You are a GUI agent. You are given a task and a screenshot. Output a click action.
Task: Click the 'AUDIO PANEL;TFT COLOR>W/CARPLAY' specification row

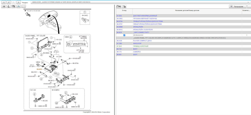pyautogui.click(x=179, y=38)
